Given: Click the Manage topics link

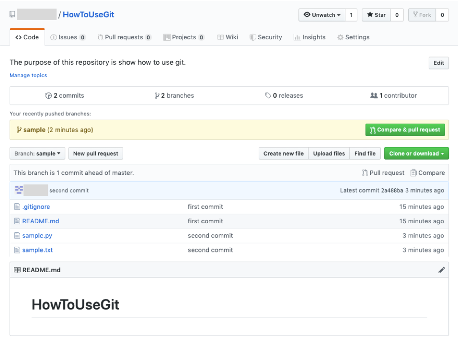Looking at the screenshot, I should click(x=28, y=75).
